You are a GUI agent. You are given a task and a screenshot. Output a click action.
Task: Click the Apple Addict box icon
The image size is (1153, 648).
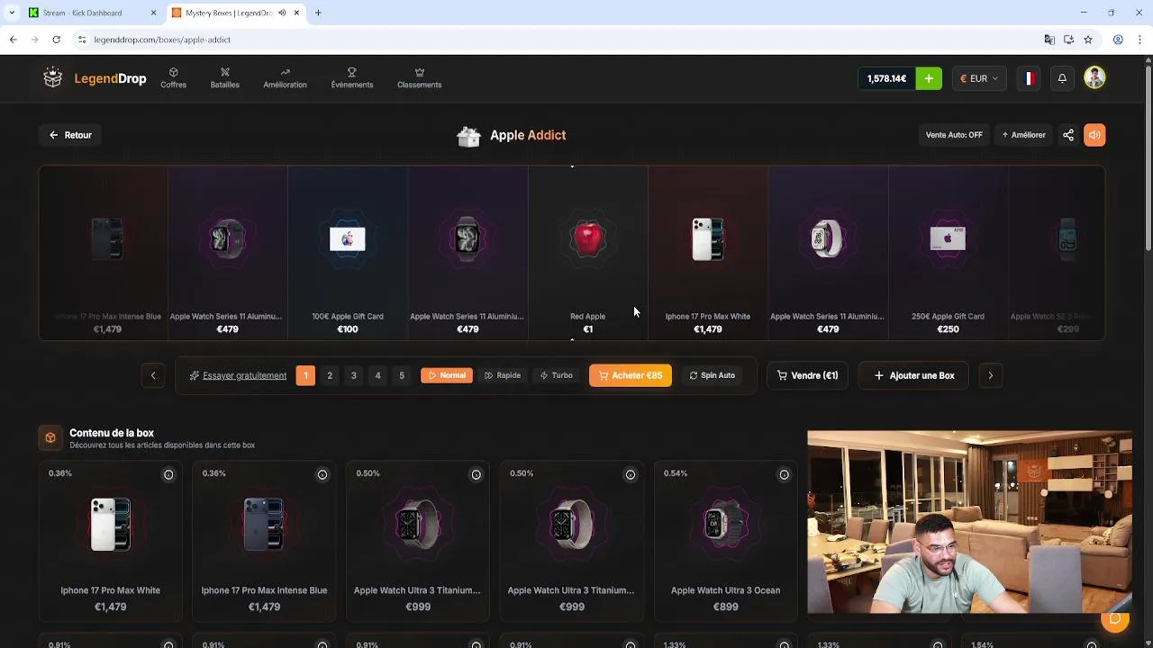(469, 136)
